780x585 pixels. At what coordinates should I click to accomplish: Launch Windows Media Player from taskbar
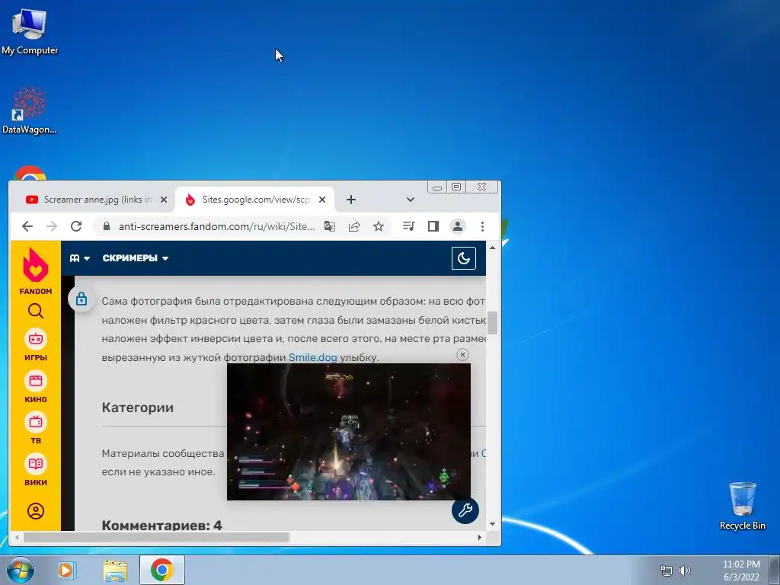click(x=67, y=570)
